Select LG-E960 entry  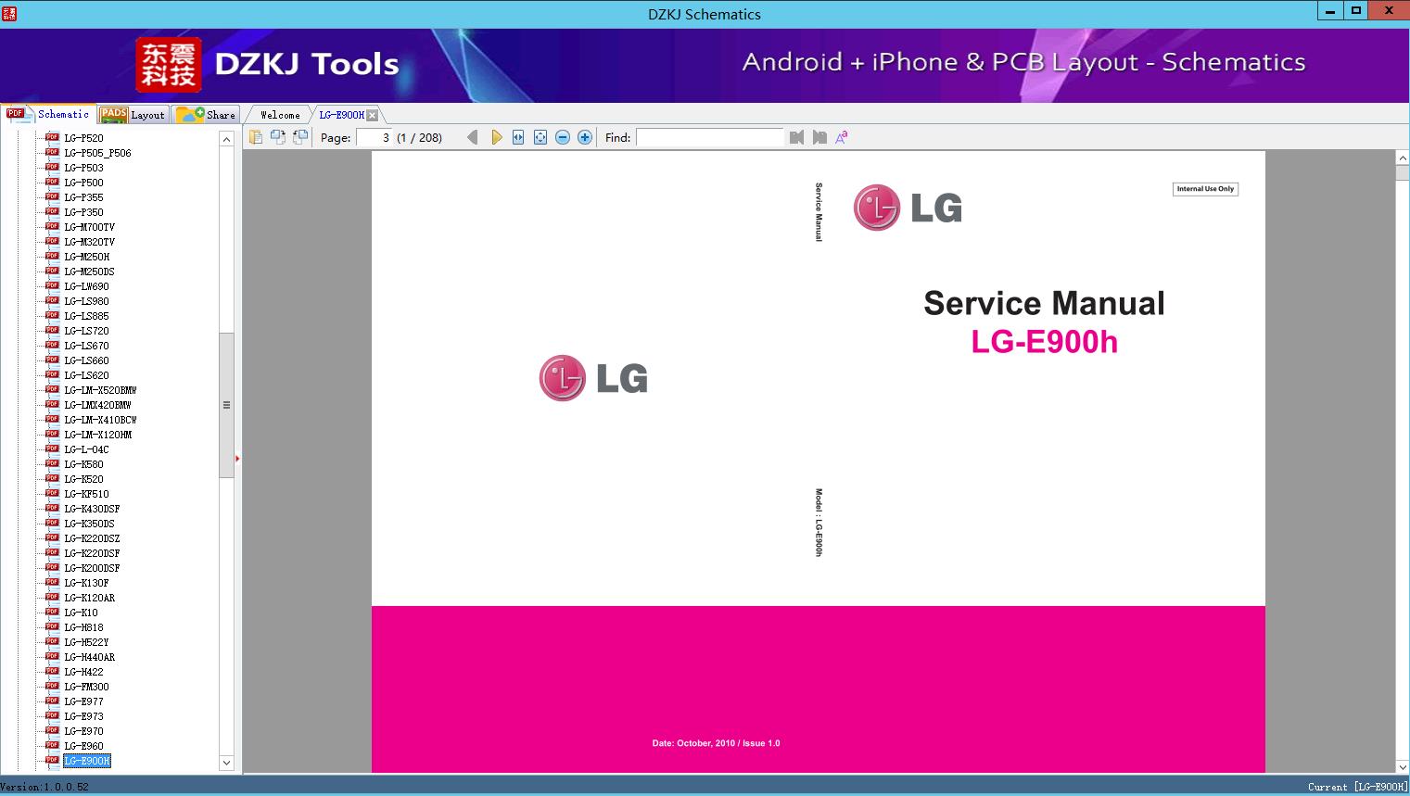click(83, 746)
